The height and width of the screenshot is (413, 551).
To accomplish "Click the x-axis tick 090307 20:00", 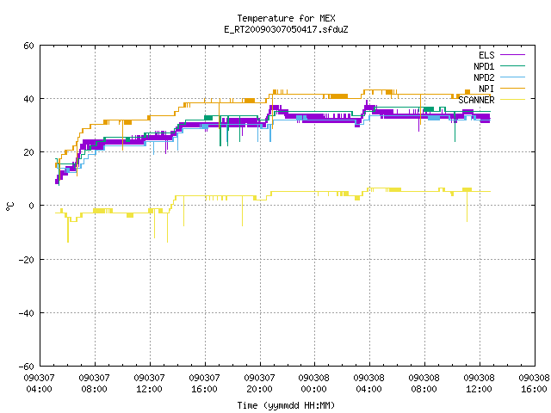I will click(x=260, y=384).
